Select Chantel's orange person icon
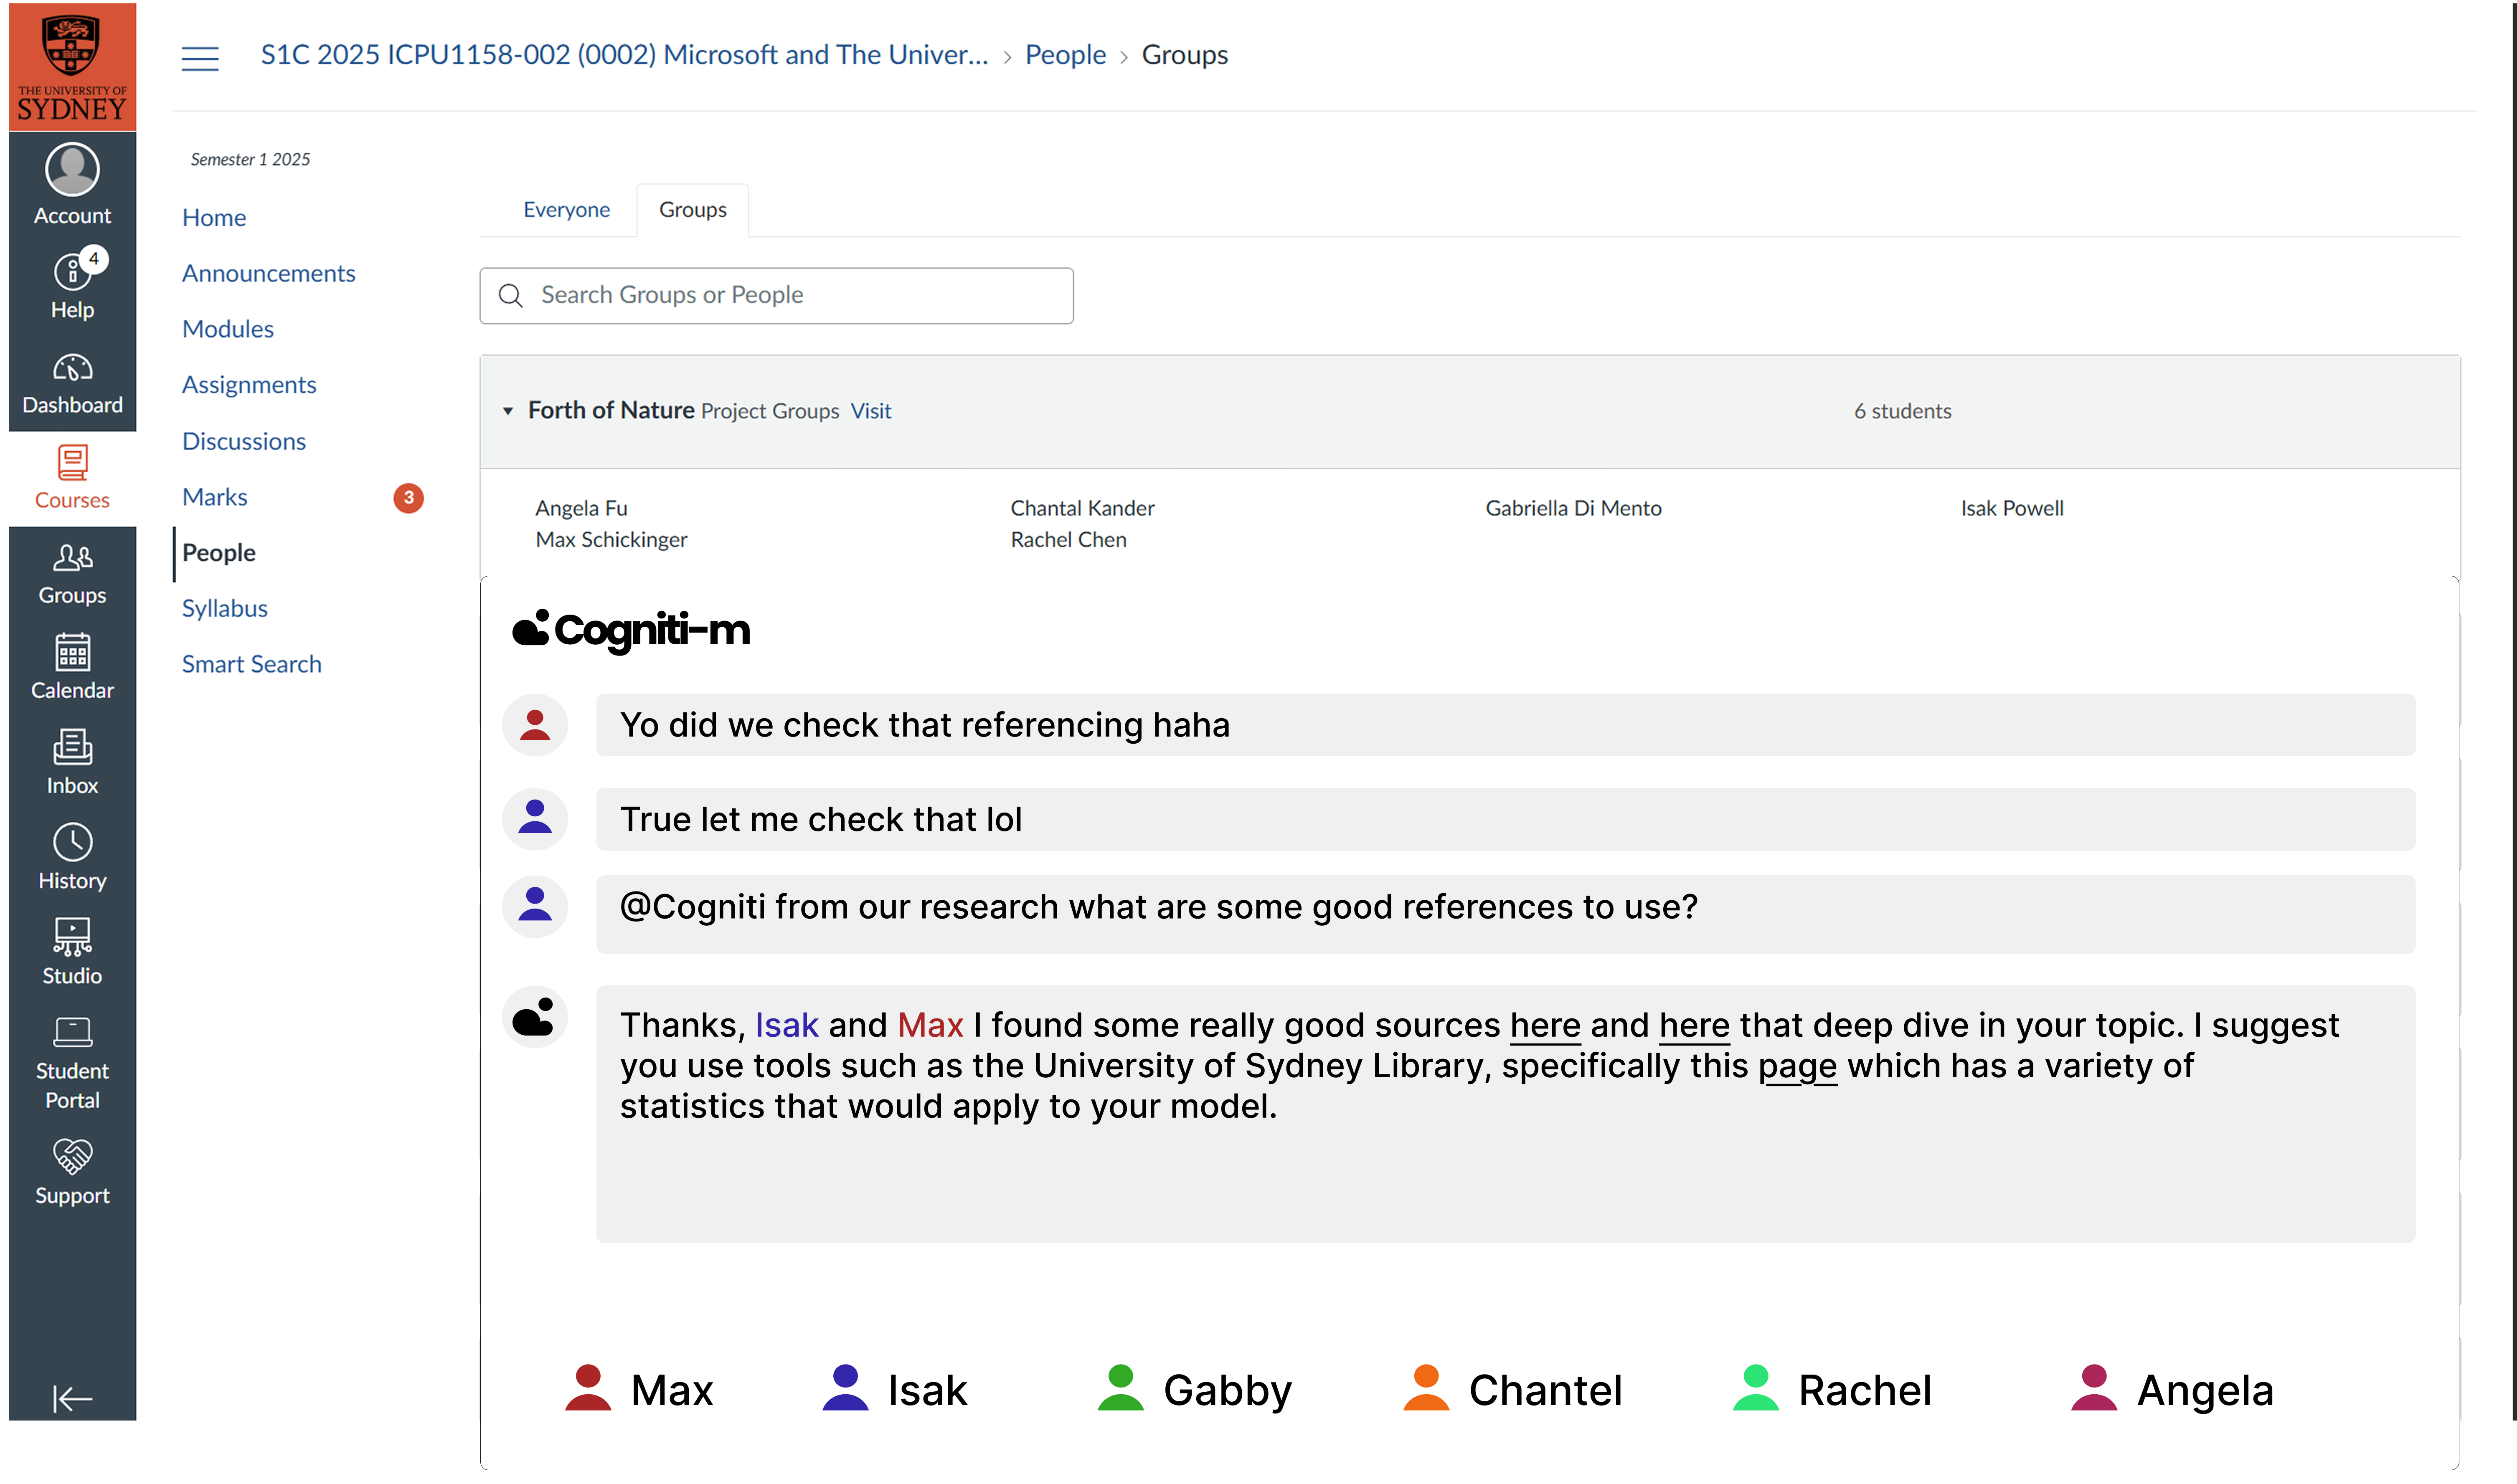 click(1426, 1388)
